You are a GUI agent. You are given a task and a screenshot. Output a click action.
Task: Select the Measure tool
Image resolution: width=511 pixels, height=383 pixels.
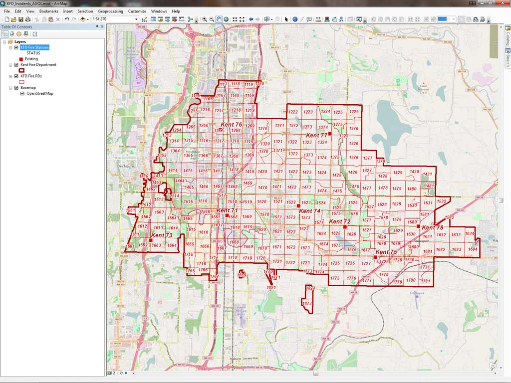318,19
